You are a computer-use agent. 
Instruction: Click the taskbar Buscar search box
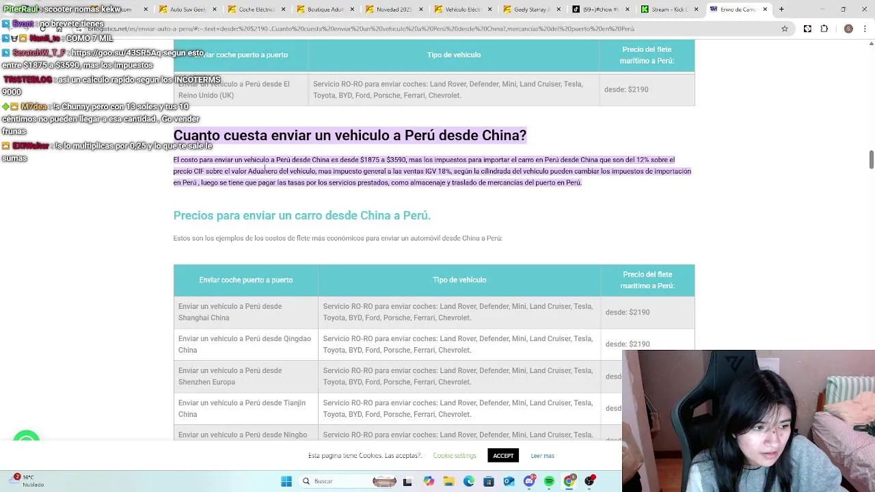(x=349, y=481)
